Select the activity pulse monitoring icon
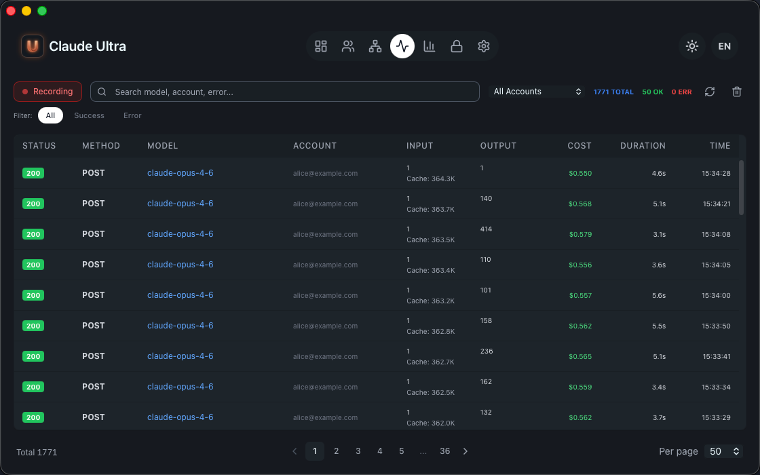760x475 pixels. pos(402,46)
